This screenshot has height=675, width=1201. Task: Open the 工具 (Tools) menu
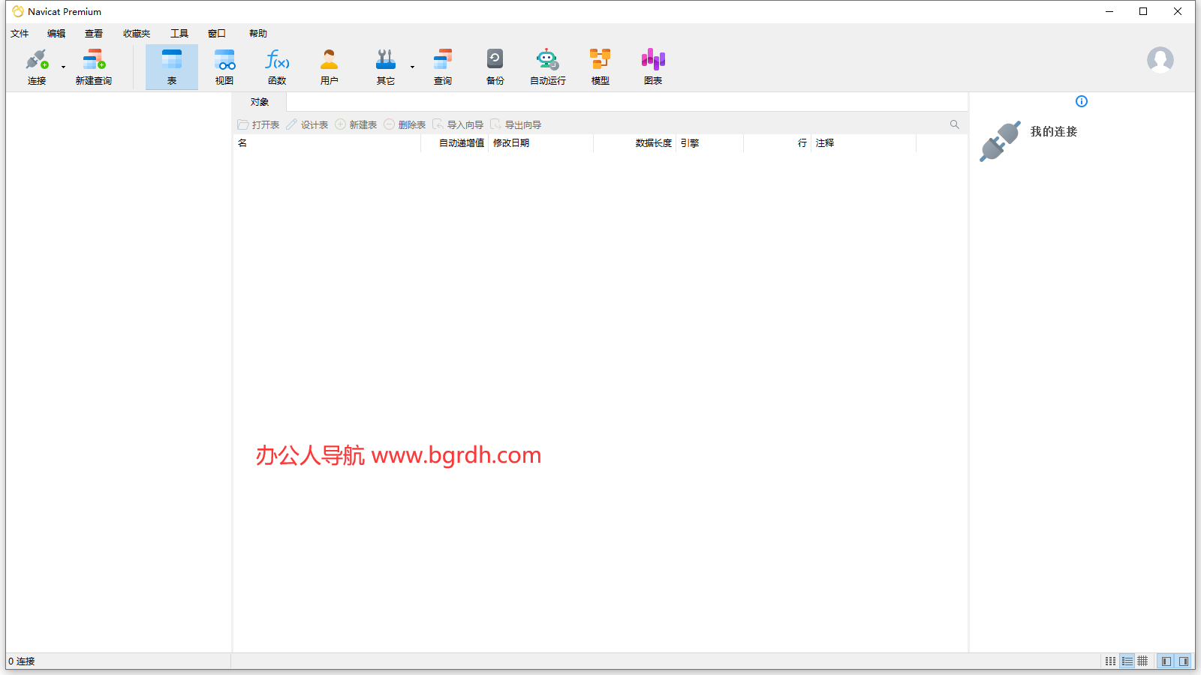click(179, 34)
